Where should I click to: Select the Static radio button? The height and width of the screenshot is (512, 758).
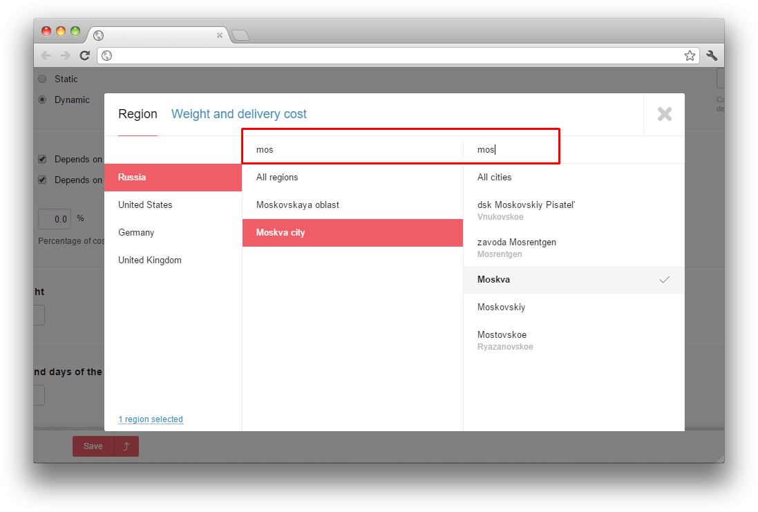click(x=43, y=79)
